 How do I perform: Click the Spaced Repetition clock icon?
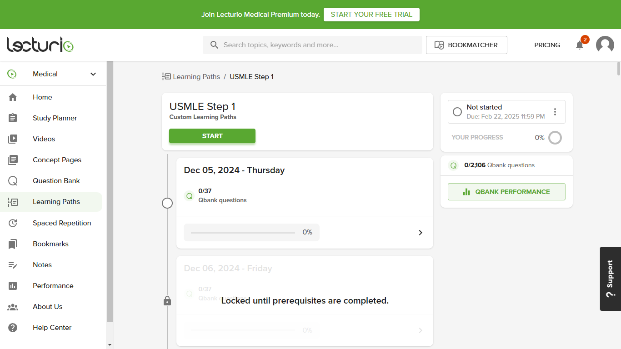[13, 223]
